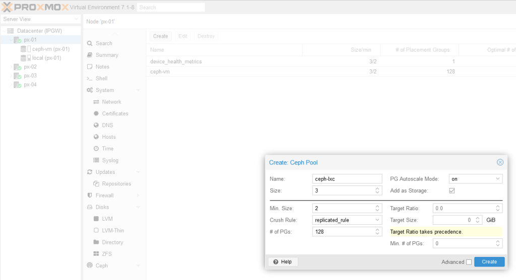The height and width of the screenshot is (280, 516).
Task: Click the Ceph logo icon in sidebar
Action: coord(90,265)
